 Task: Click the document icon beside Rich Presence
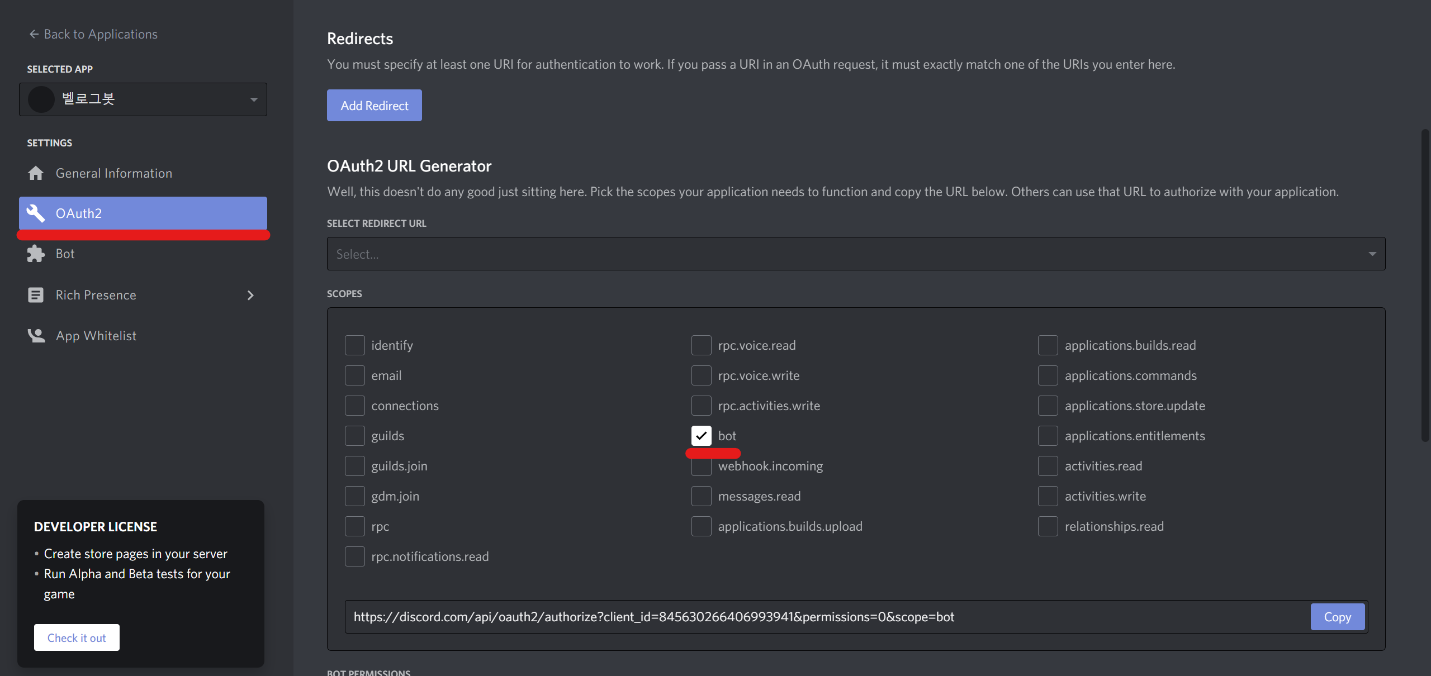click(36, 294)
